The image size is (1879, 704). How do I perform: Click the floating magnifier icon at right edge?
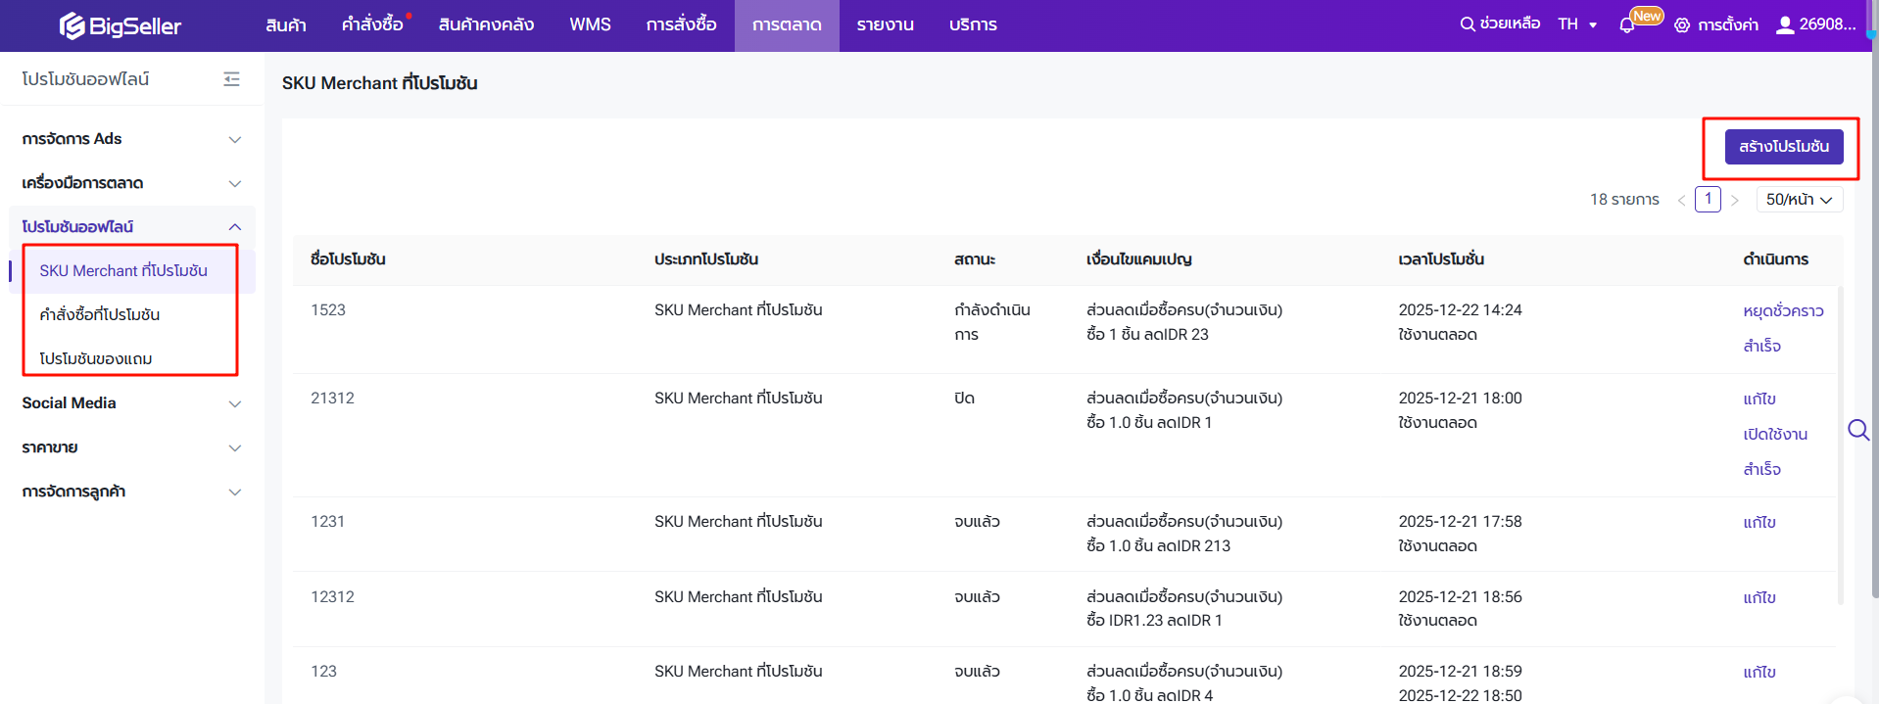point(1857,430)
